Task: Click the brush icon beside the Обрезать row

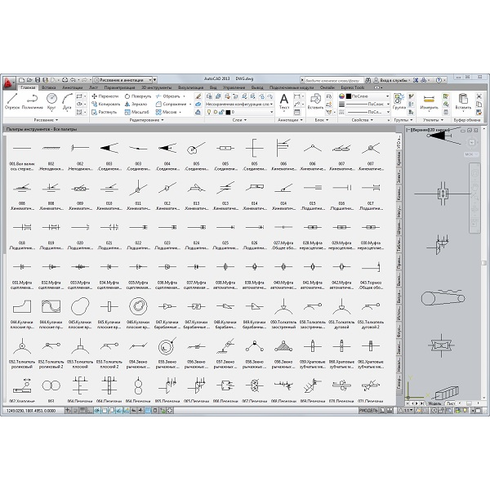Action: click(x=198, y=96)
